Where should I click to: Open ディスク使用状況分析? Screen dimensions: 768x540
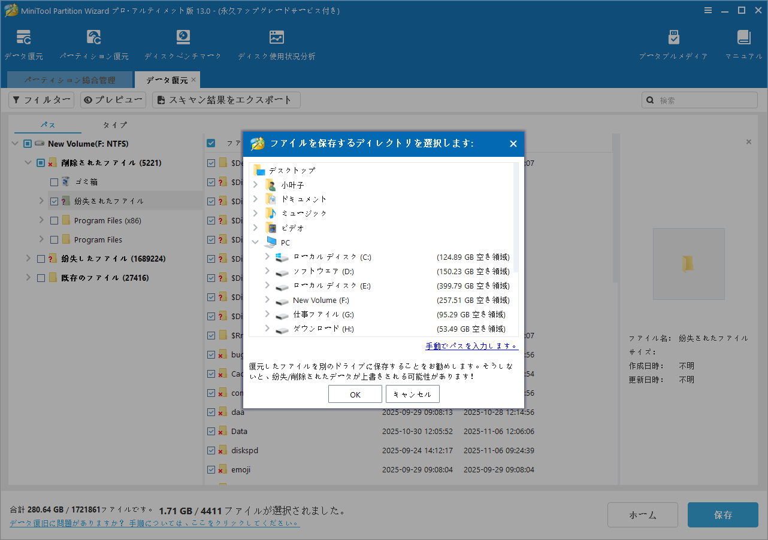[x=276, y=43]
